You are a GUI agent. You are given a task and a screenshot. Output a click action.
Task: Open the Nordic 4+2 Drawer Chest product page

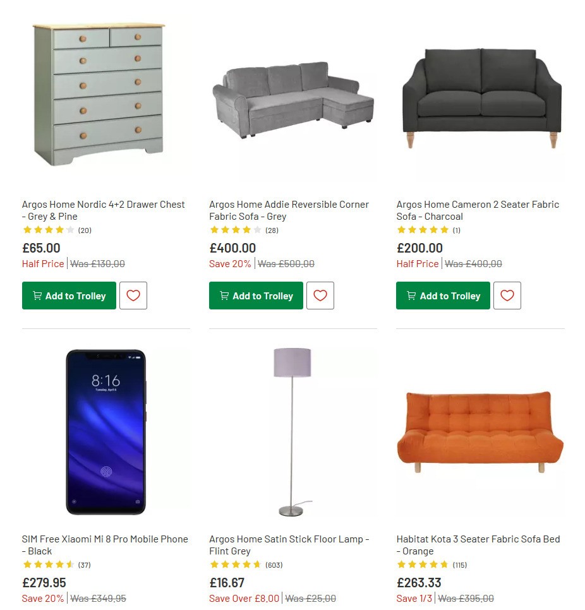tap(103, 210)
